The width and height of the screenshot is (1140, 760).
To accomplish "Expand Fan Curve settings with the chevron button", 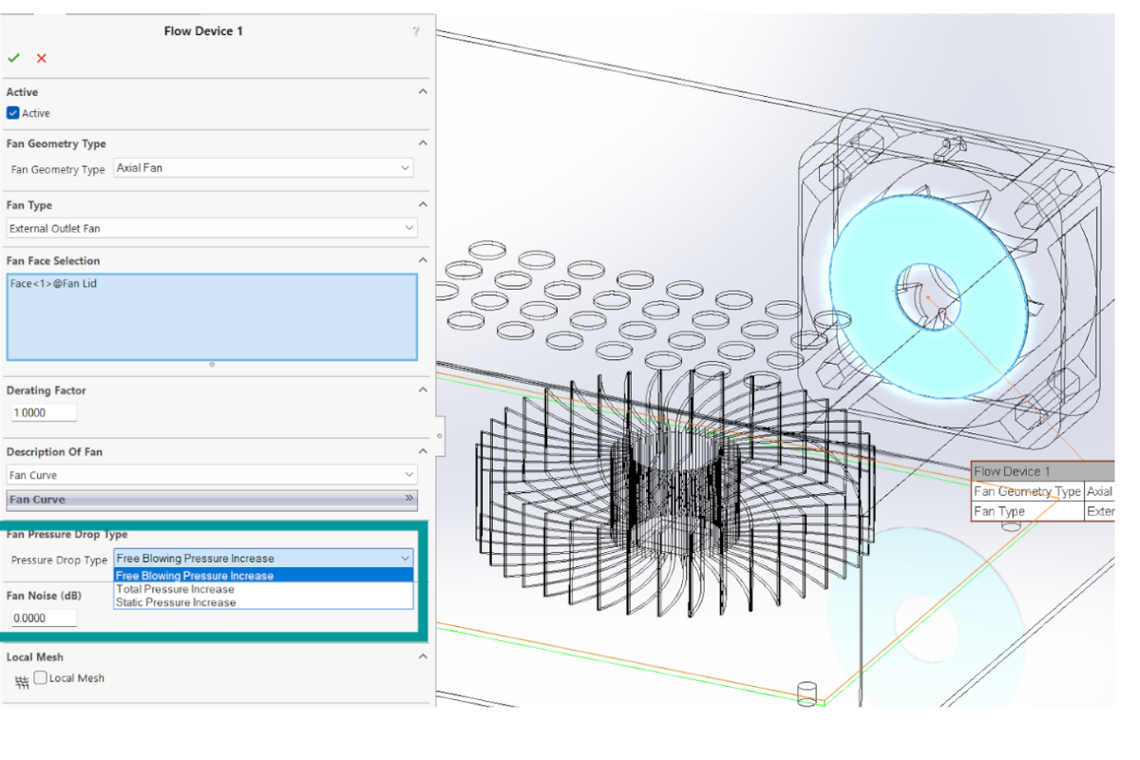I will 408,499.
